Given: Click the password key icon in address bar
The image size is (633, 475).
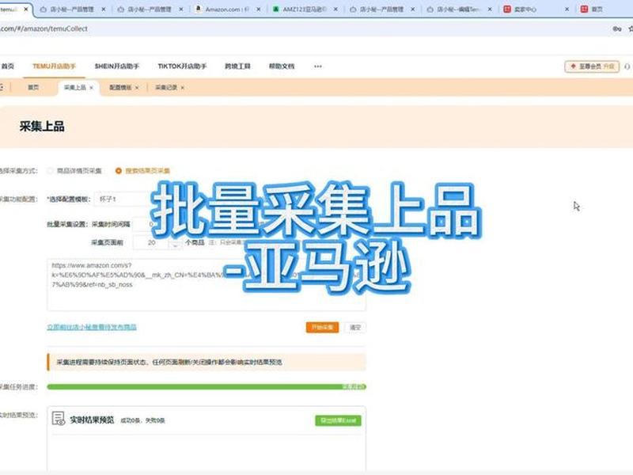Looking at the screenshot, I should 617,28.
